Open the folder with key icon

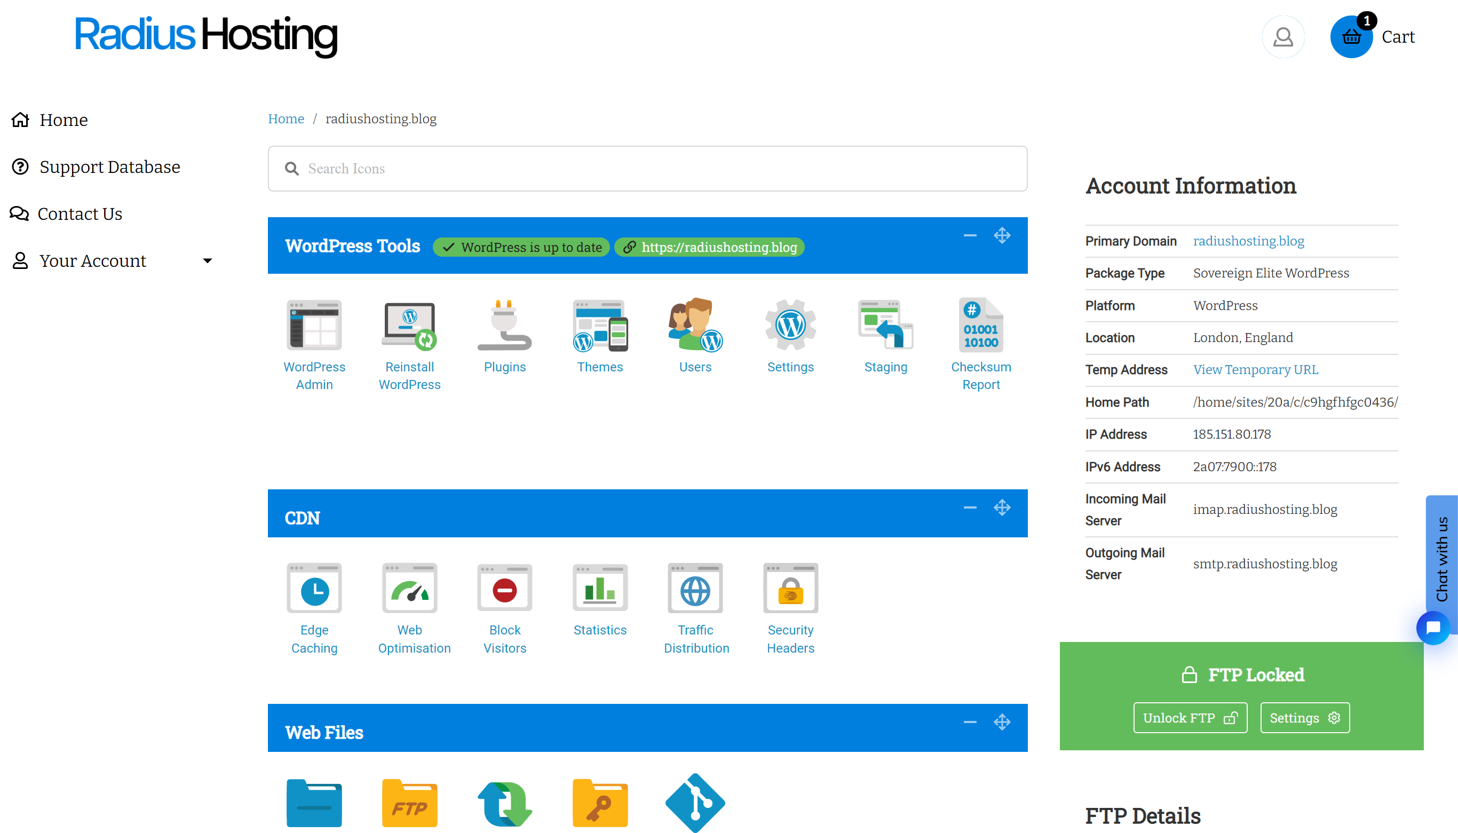click(600, 803)
